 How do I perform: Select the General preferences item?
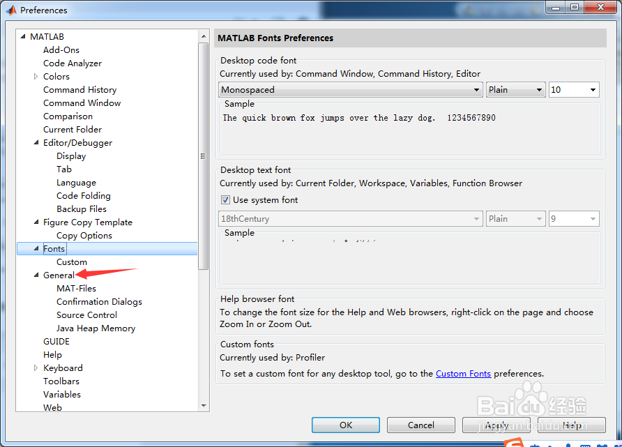pos(59,275)
